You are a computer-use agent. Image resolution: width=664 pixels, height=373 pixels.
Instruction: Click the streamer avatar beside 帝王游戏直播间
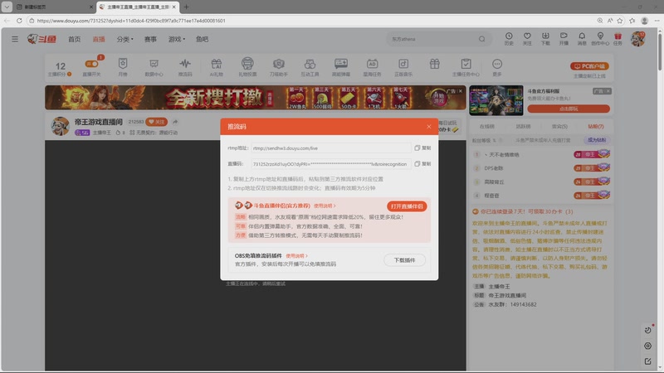coord(60,126)
